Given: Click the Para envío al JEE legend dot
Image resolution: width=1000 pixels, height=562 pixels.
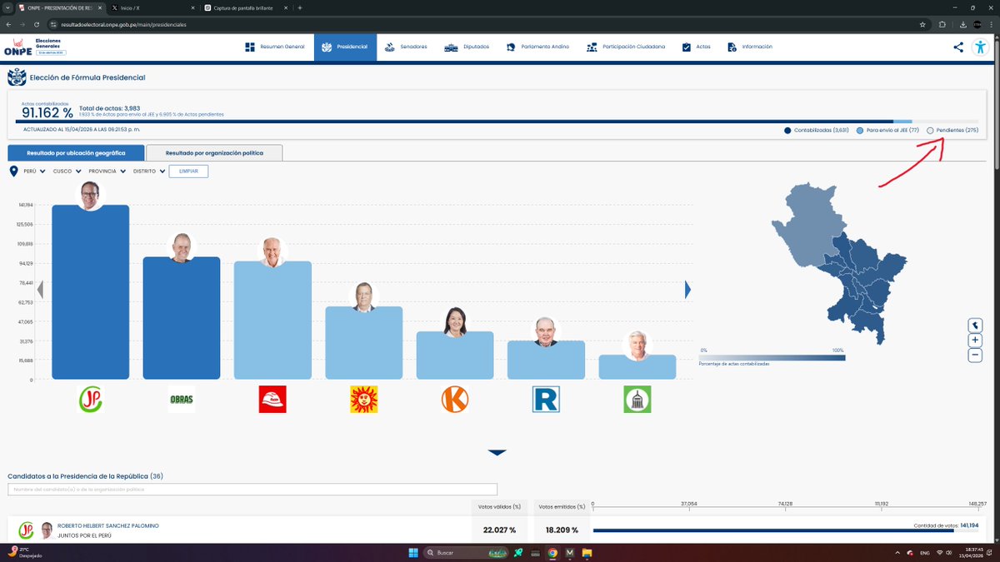Looking at the screenshot, I should (x=860, y=131).
